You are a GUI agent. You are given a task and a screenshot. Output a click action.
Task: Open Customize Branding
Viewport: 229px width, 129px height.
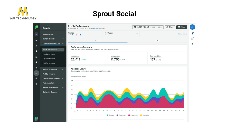(x=50, y=92)
